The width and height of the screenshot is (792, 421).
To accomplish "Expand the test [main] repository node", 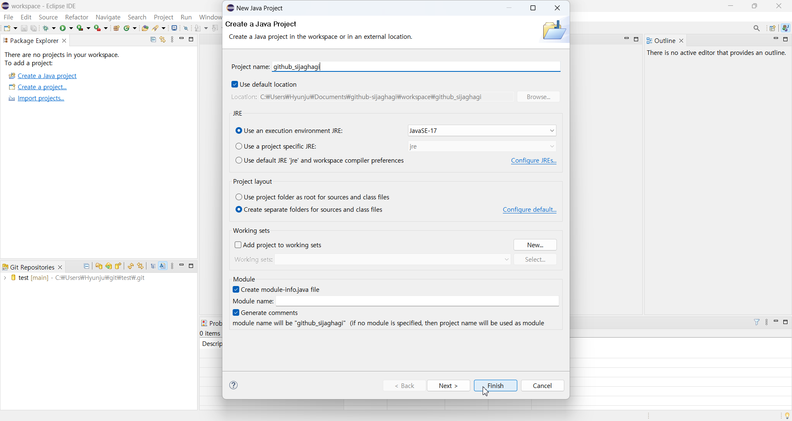I will coord(5,279).
